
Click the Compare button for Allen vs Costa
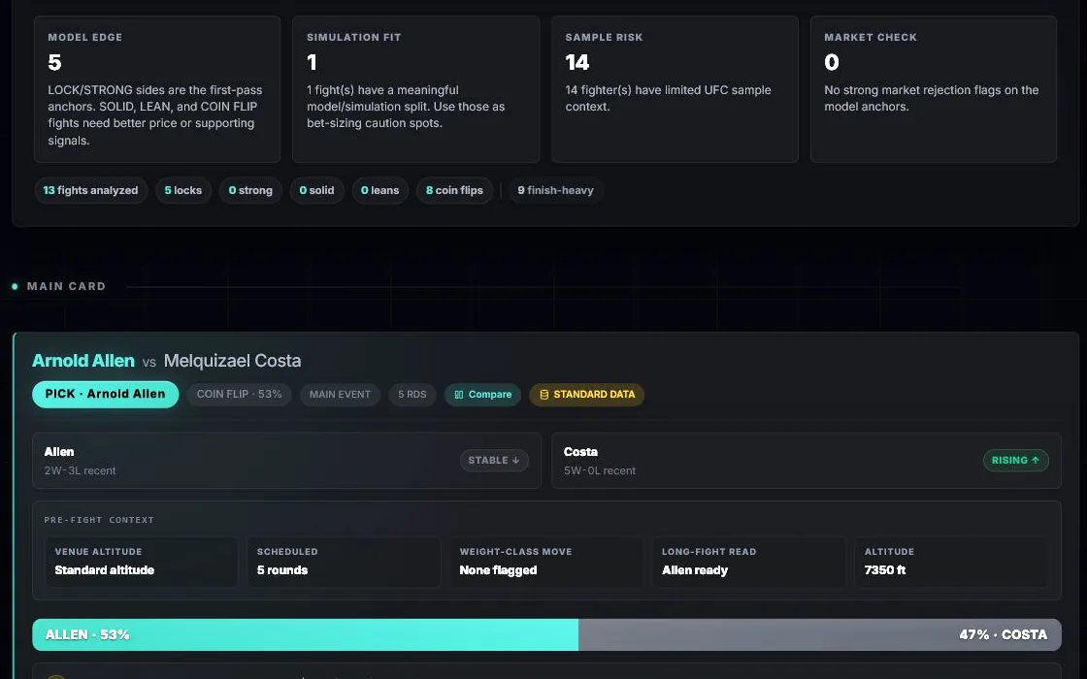pyautogui.click(x=482, y=394)
